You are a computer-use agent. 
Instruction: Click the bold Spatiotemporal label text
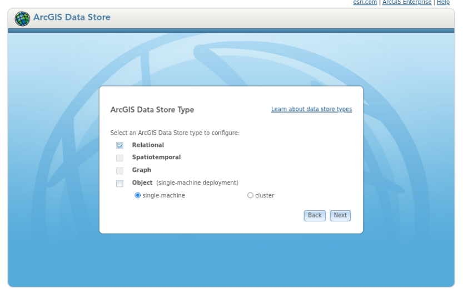coord(156,158)
